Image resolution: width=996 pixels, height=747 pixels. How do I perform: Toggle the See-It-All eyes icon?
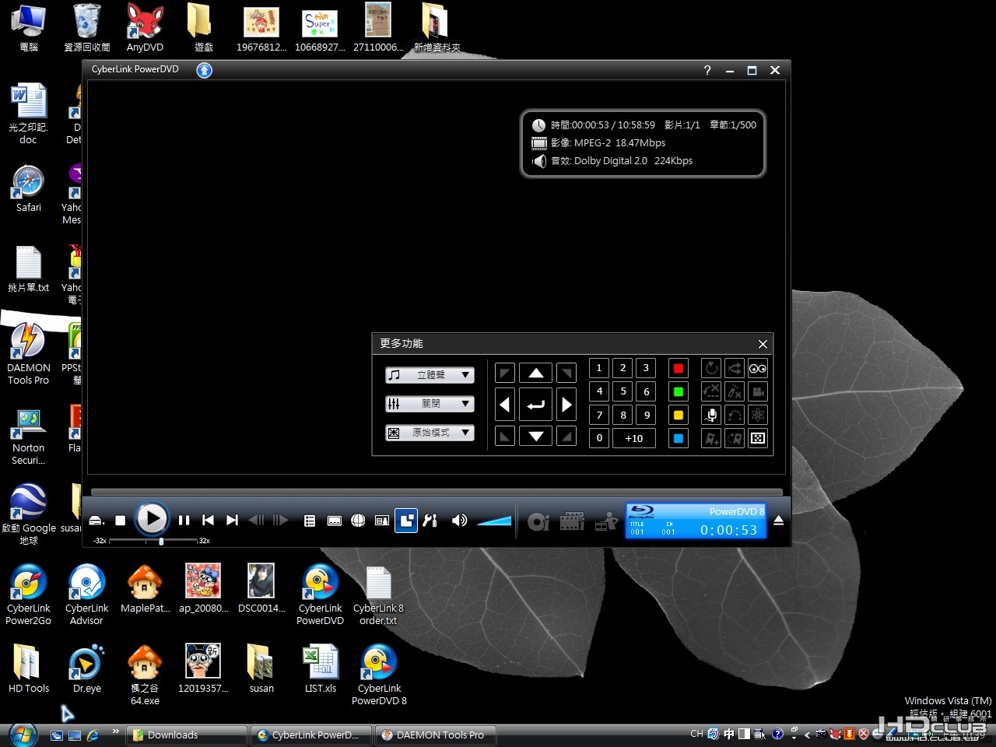(758, 368)
